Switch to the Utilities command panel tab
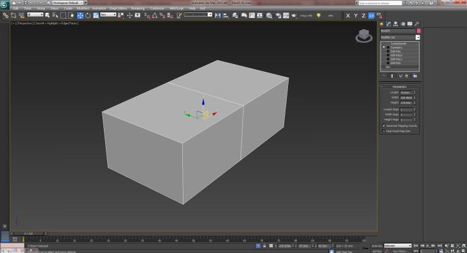 (417, 24)
